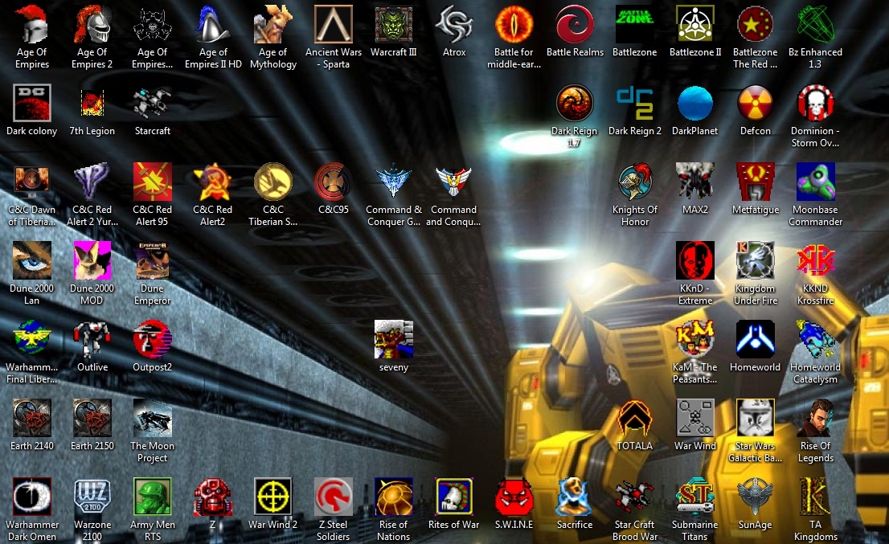Image resolution: width=889 pixels, height=544 pixels.
Task: Click the TOTALA icon
Action: point(634,418)
